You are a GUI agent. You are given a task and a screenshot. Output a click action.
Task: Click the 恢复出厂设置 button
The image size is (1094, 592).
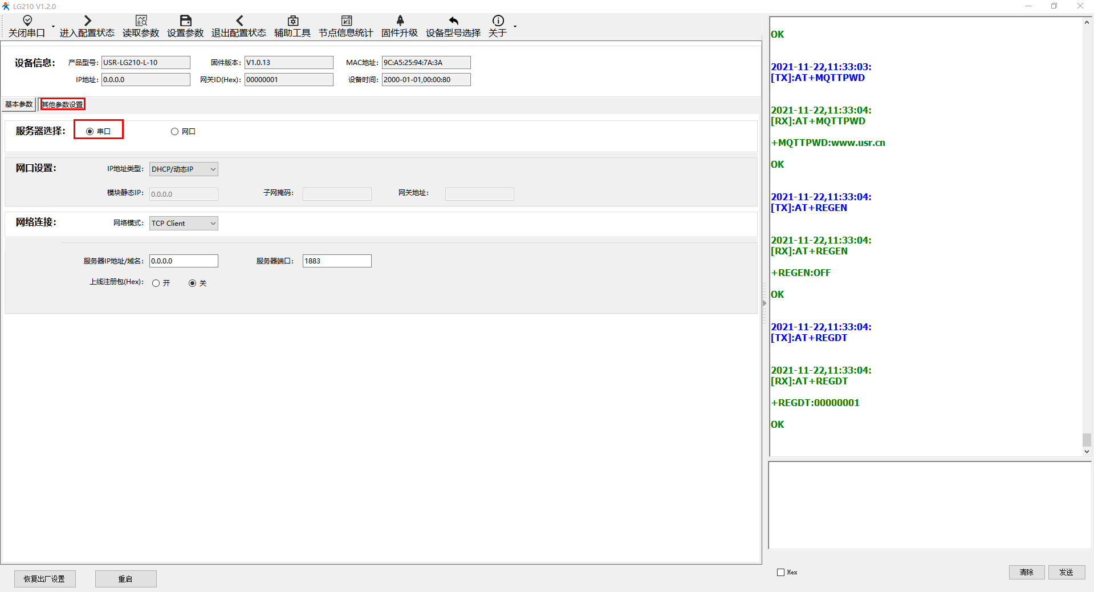point(44,579)
